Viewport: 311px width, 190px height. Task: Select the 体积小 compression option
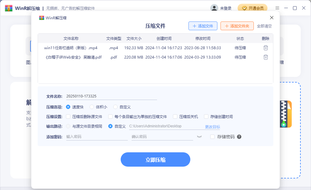pos(92,107)
